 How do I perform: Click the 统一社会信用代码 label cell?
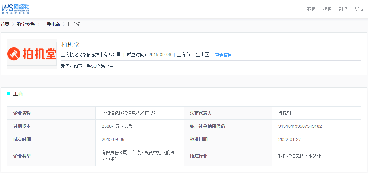point(228,126)
